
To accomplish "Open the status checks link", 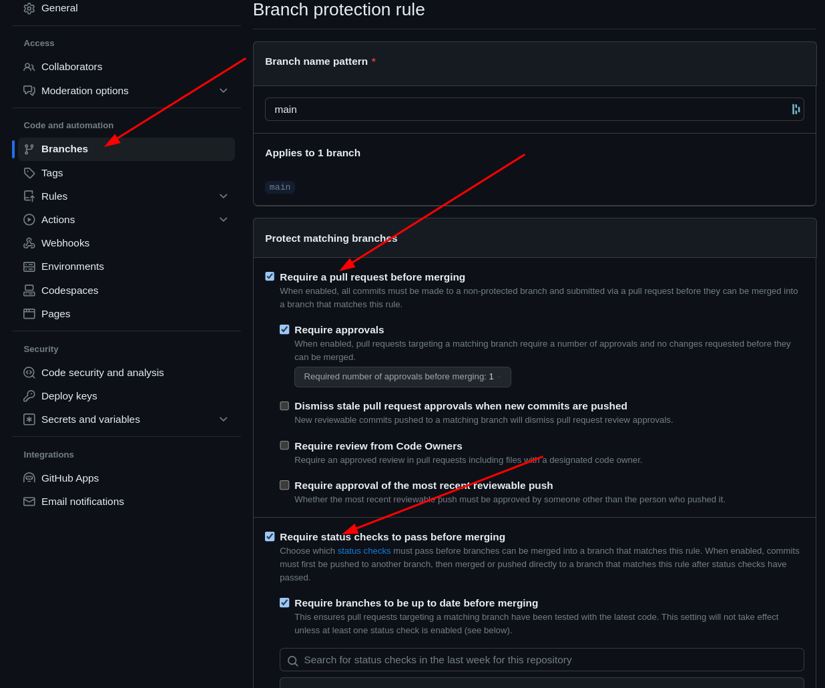I will (x=364, y=551).
